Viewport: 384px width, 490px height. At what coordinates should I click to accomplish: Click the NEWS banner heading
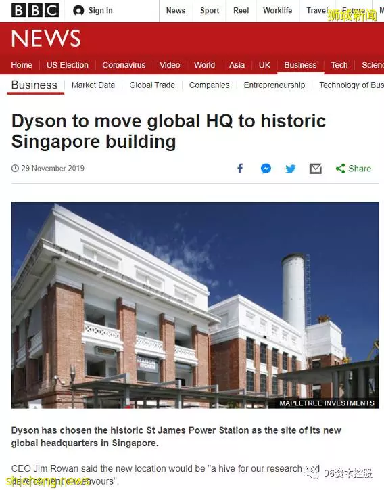click(x=46, y=39)
